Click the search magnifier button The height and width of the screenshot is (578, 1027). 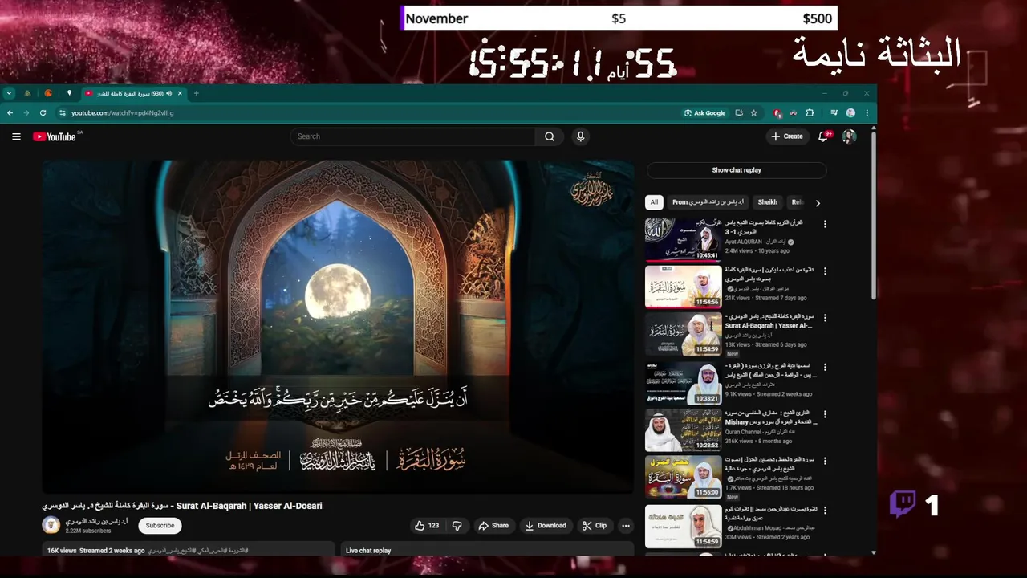coord(550,136)
